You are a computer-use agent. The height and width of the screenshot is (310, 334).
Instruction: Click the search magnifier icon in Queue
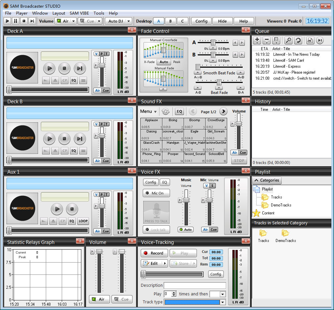(x=288, y=40)
